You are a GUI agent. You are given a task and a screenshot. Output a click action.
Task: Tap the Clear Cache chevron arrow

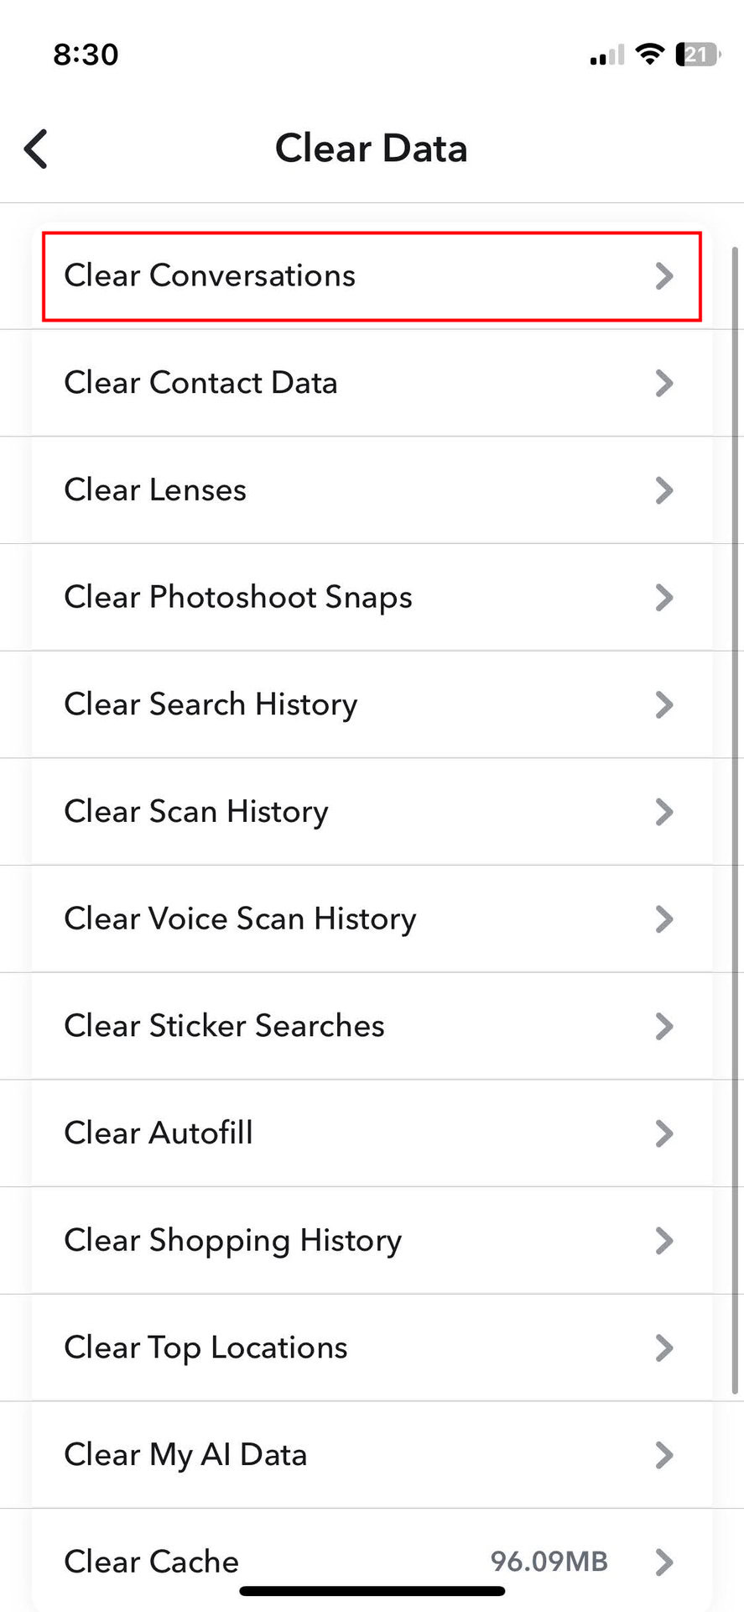[663, 1562]
